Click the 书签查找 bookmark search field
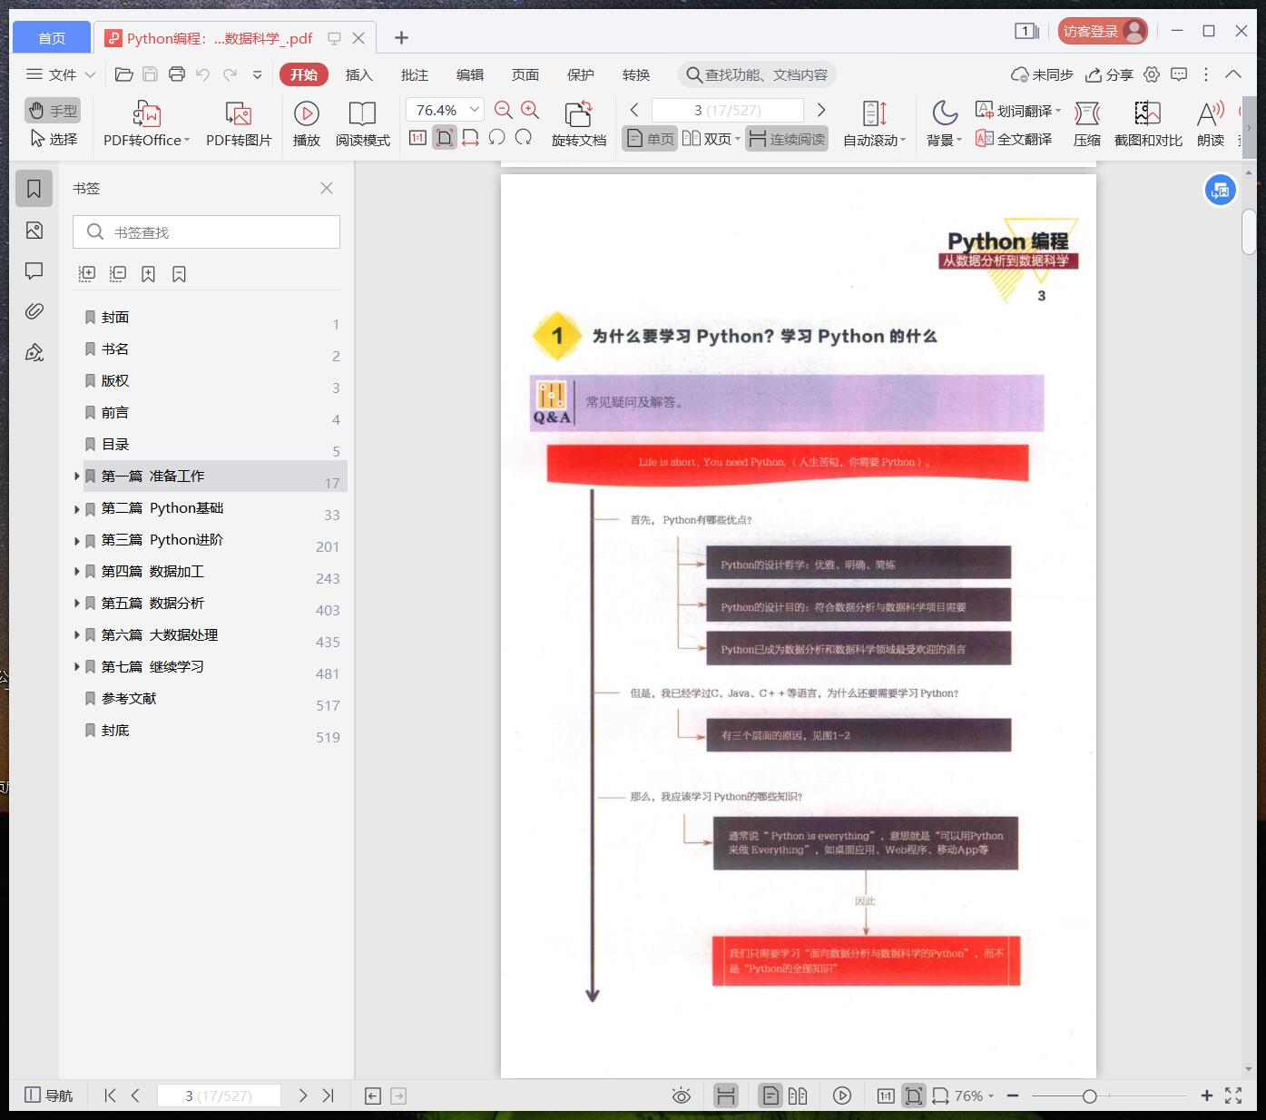The width and height of the screenshot is (1266, 1120). 206,232
